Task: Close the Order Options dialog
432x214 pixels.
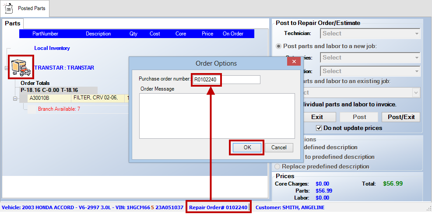Action: click(293, 63)
